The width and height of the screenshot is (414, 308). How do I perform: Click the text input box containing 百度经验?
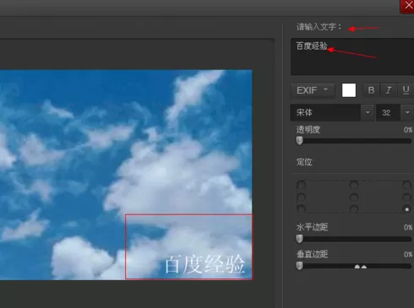pos(352,57)
